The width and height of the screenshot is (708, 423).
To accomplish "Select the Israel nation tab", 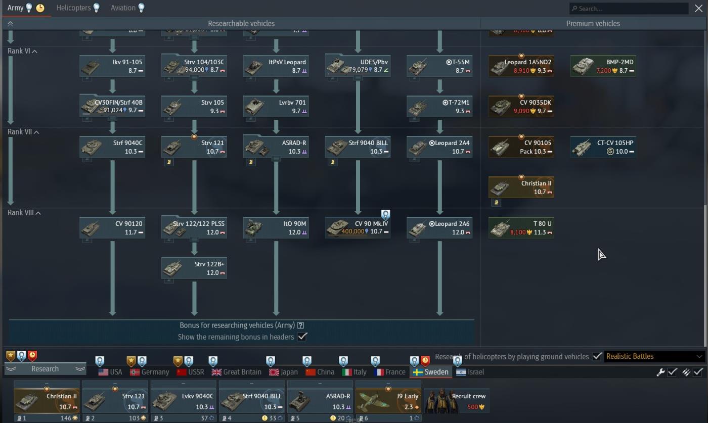I will point(470,372).
